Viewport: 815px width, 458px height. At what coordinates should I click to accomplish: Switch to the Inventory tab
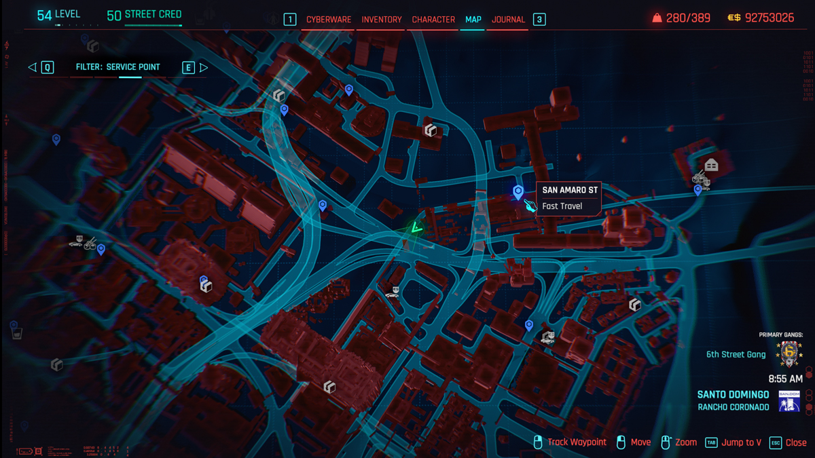(x=381, y=20)
